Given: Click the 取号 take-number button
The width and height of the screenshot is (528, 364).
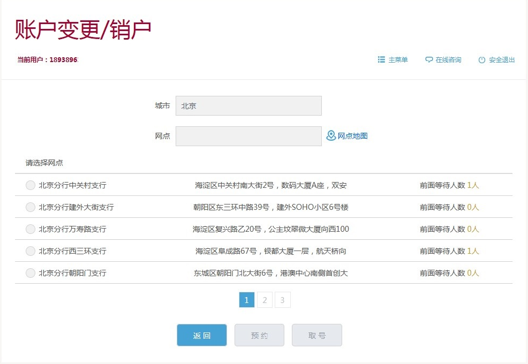Looking at the screenshot, I should coord(316,336).
